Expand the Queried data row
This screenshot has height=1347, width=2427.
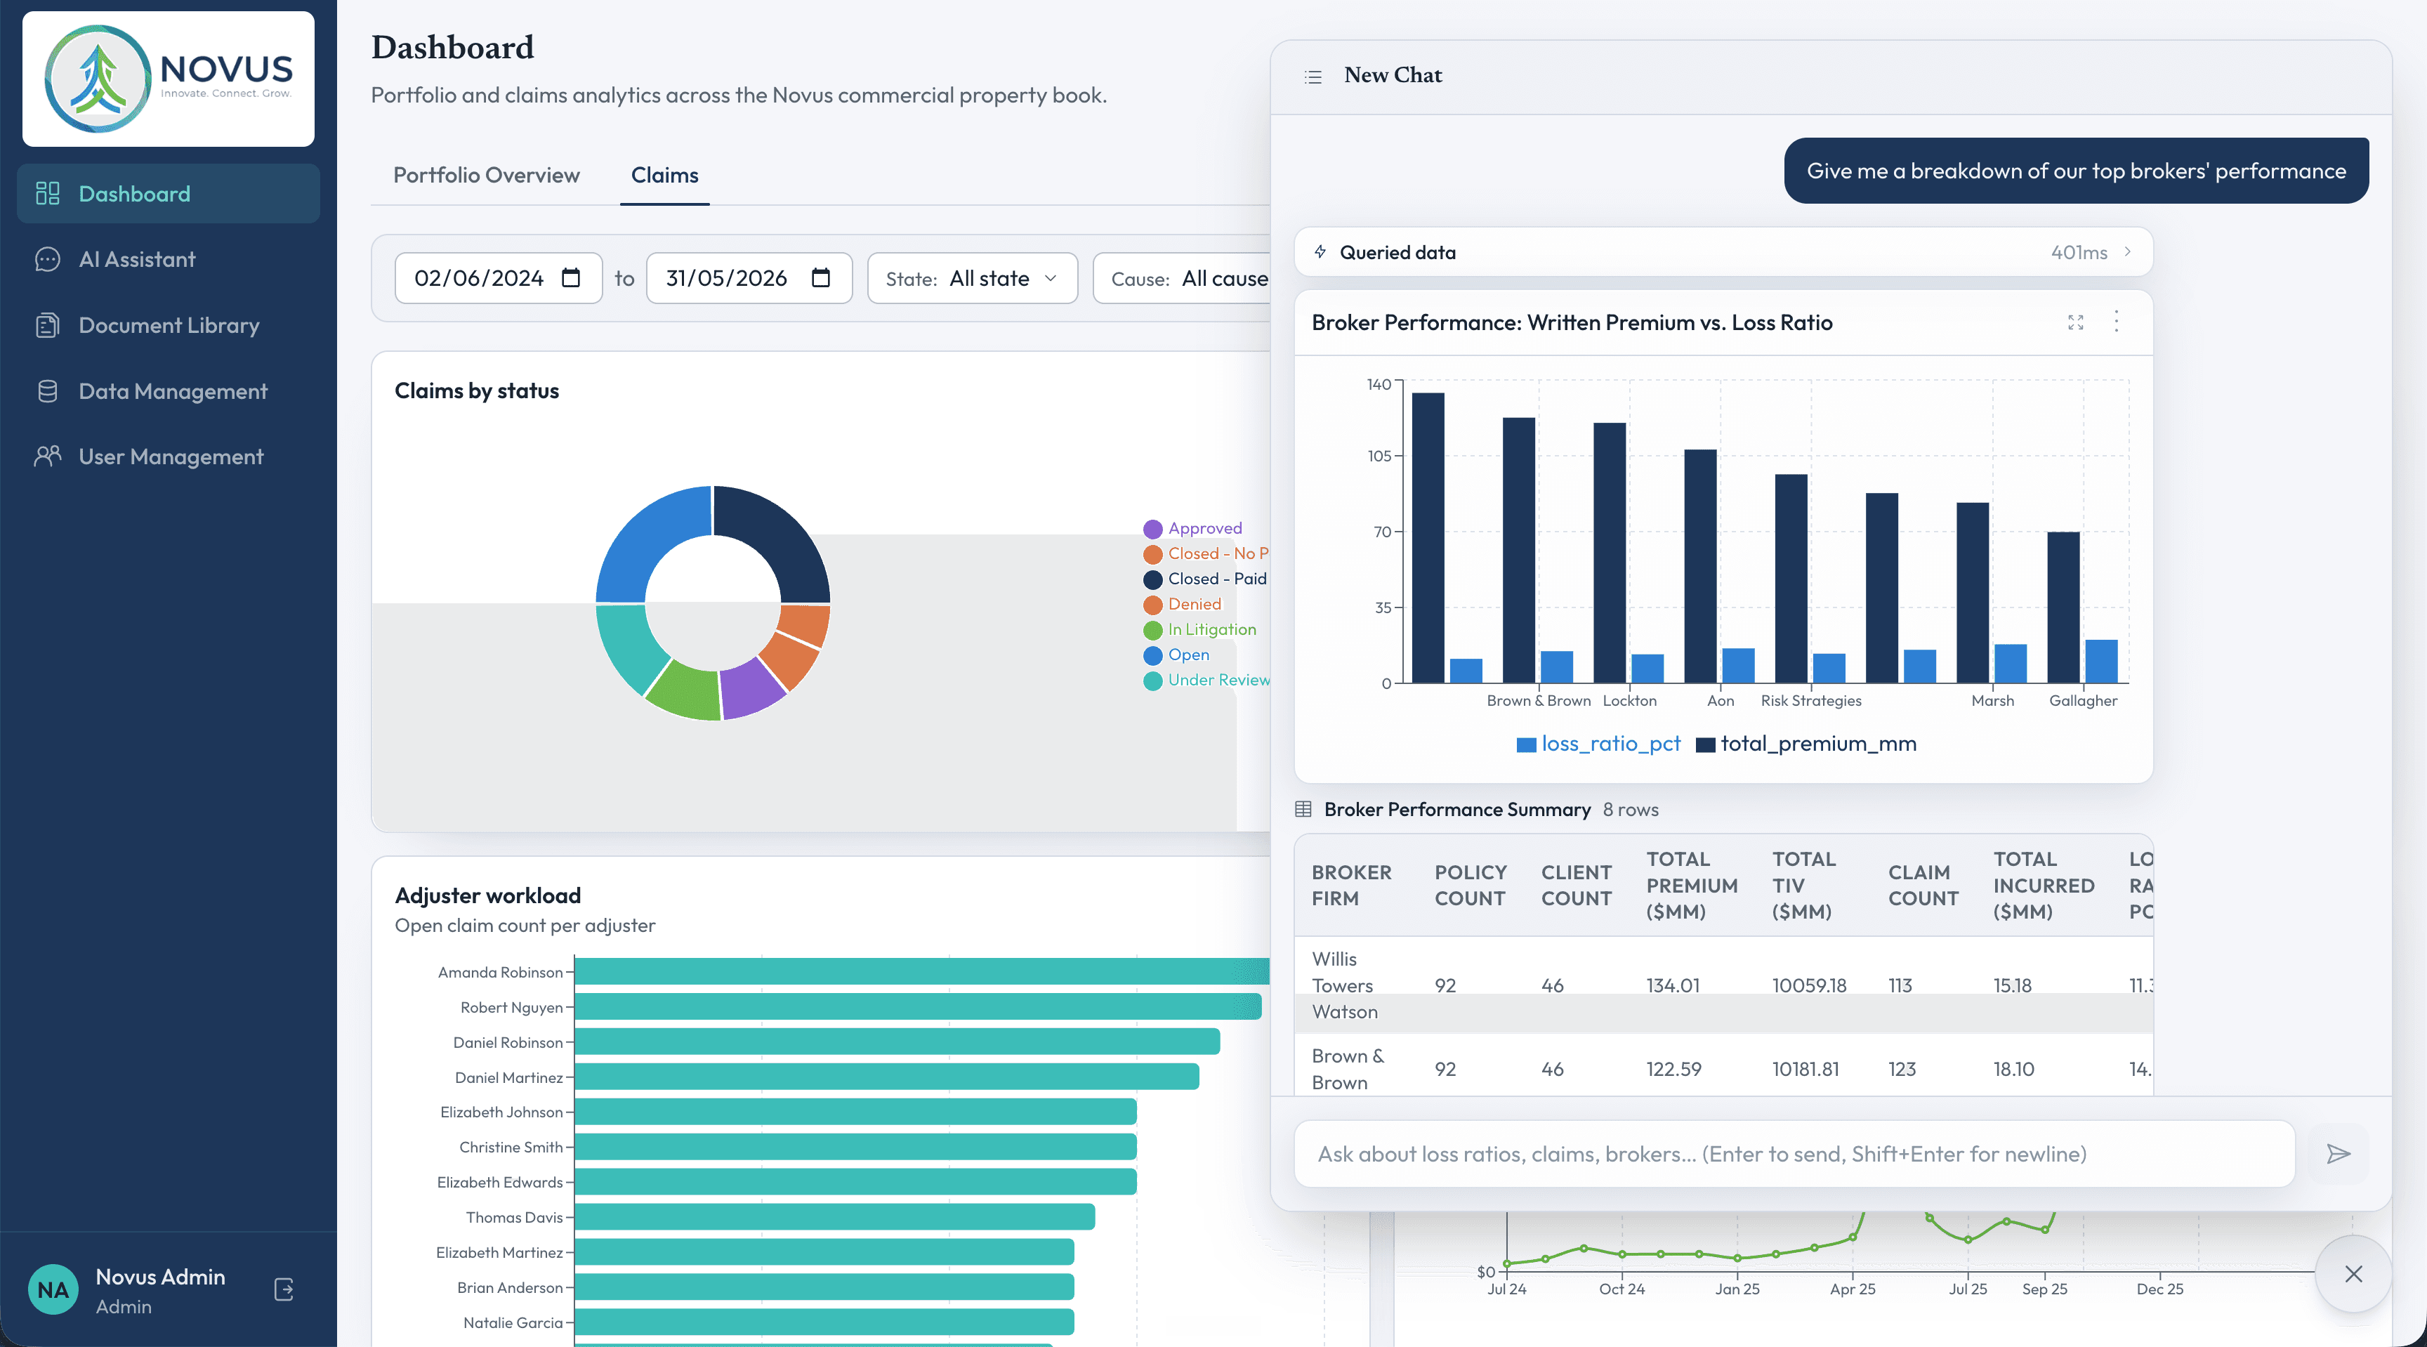1722,251
